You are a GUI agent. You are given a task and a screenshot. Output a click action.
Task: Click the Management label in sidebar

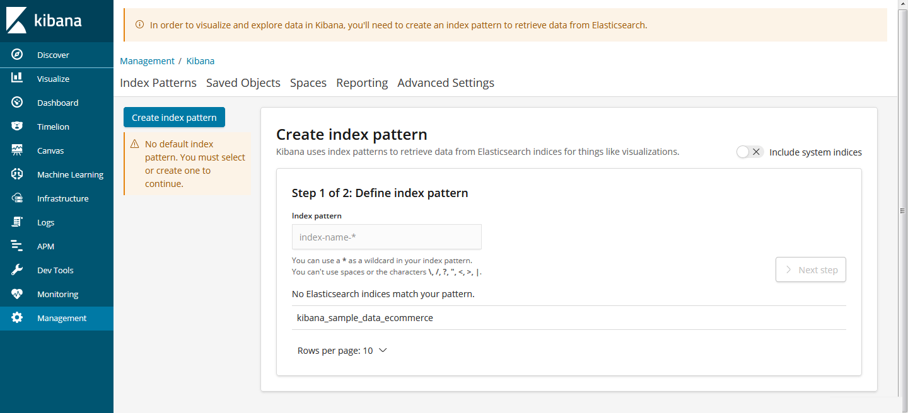point(62,318)
